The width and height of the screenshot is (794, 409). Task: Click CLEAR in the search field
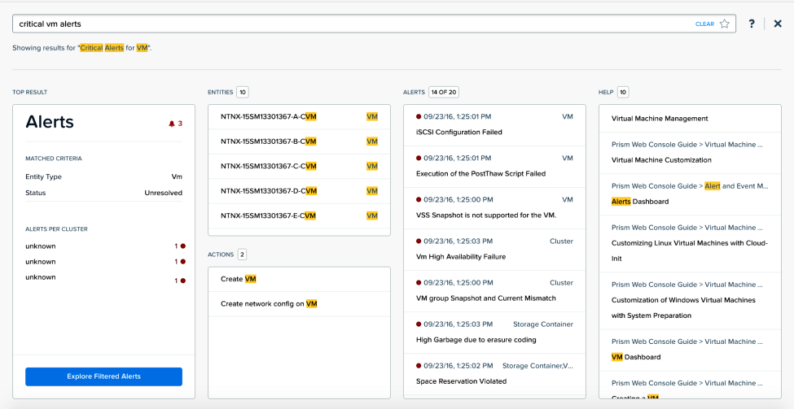[704, 24]
